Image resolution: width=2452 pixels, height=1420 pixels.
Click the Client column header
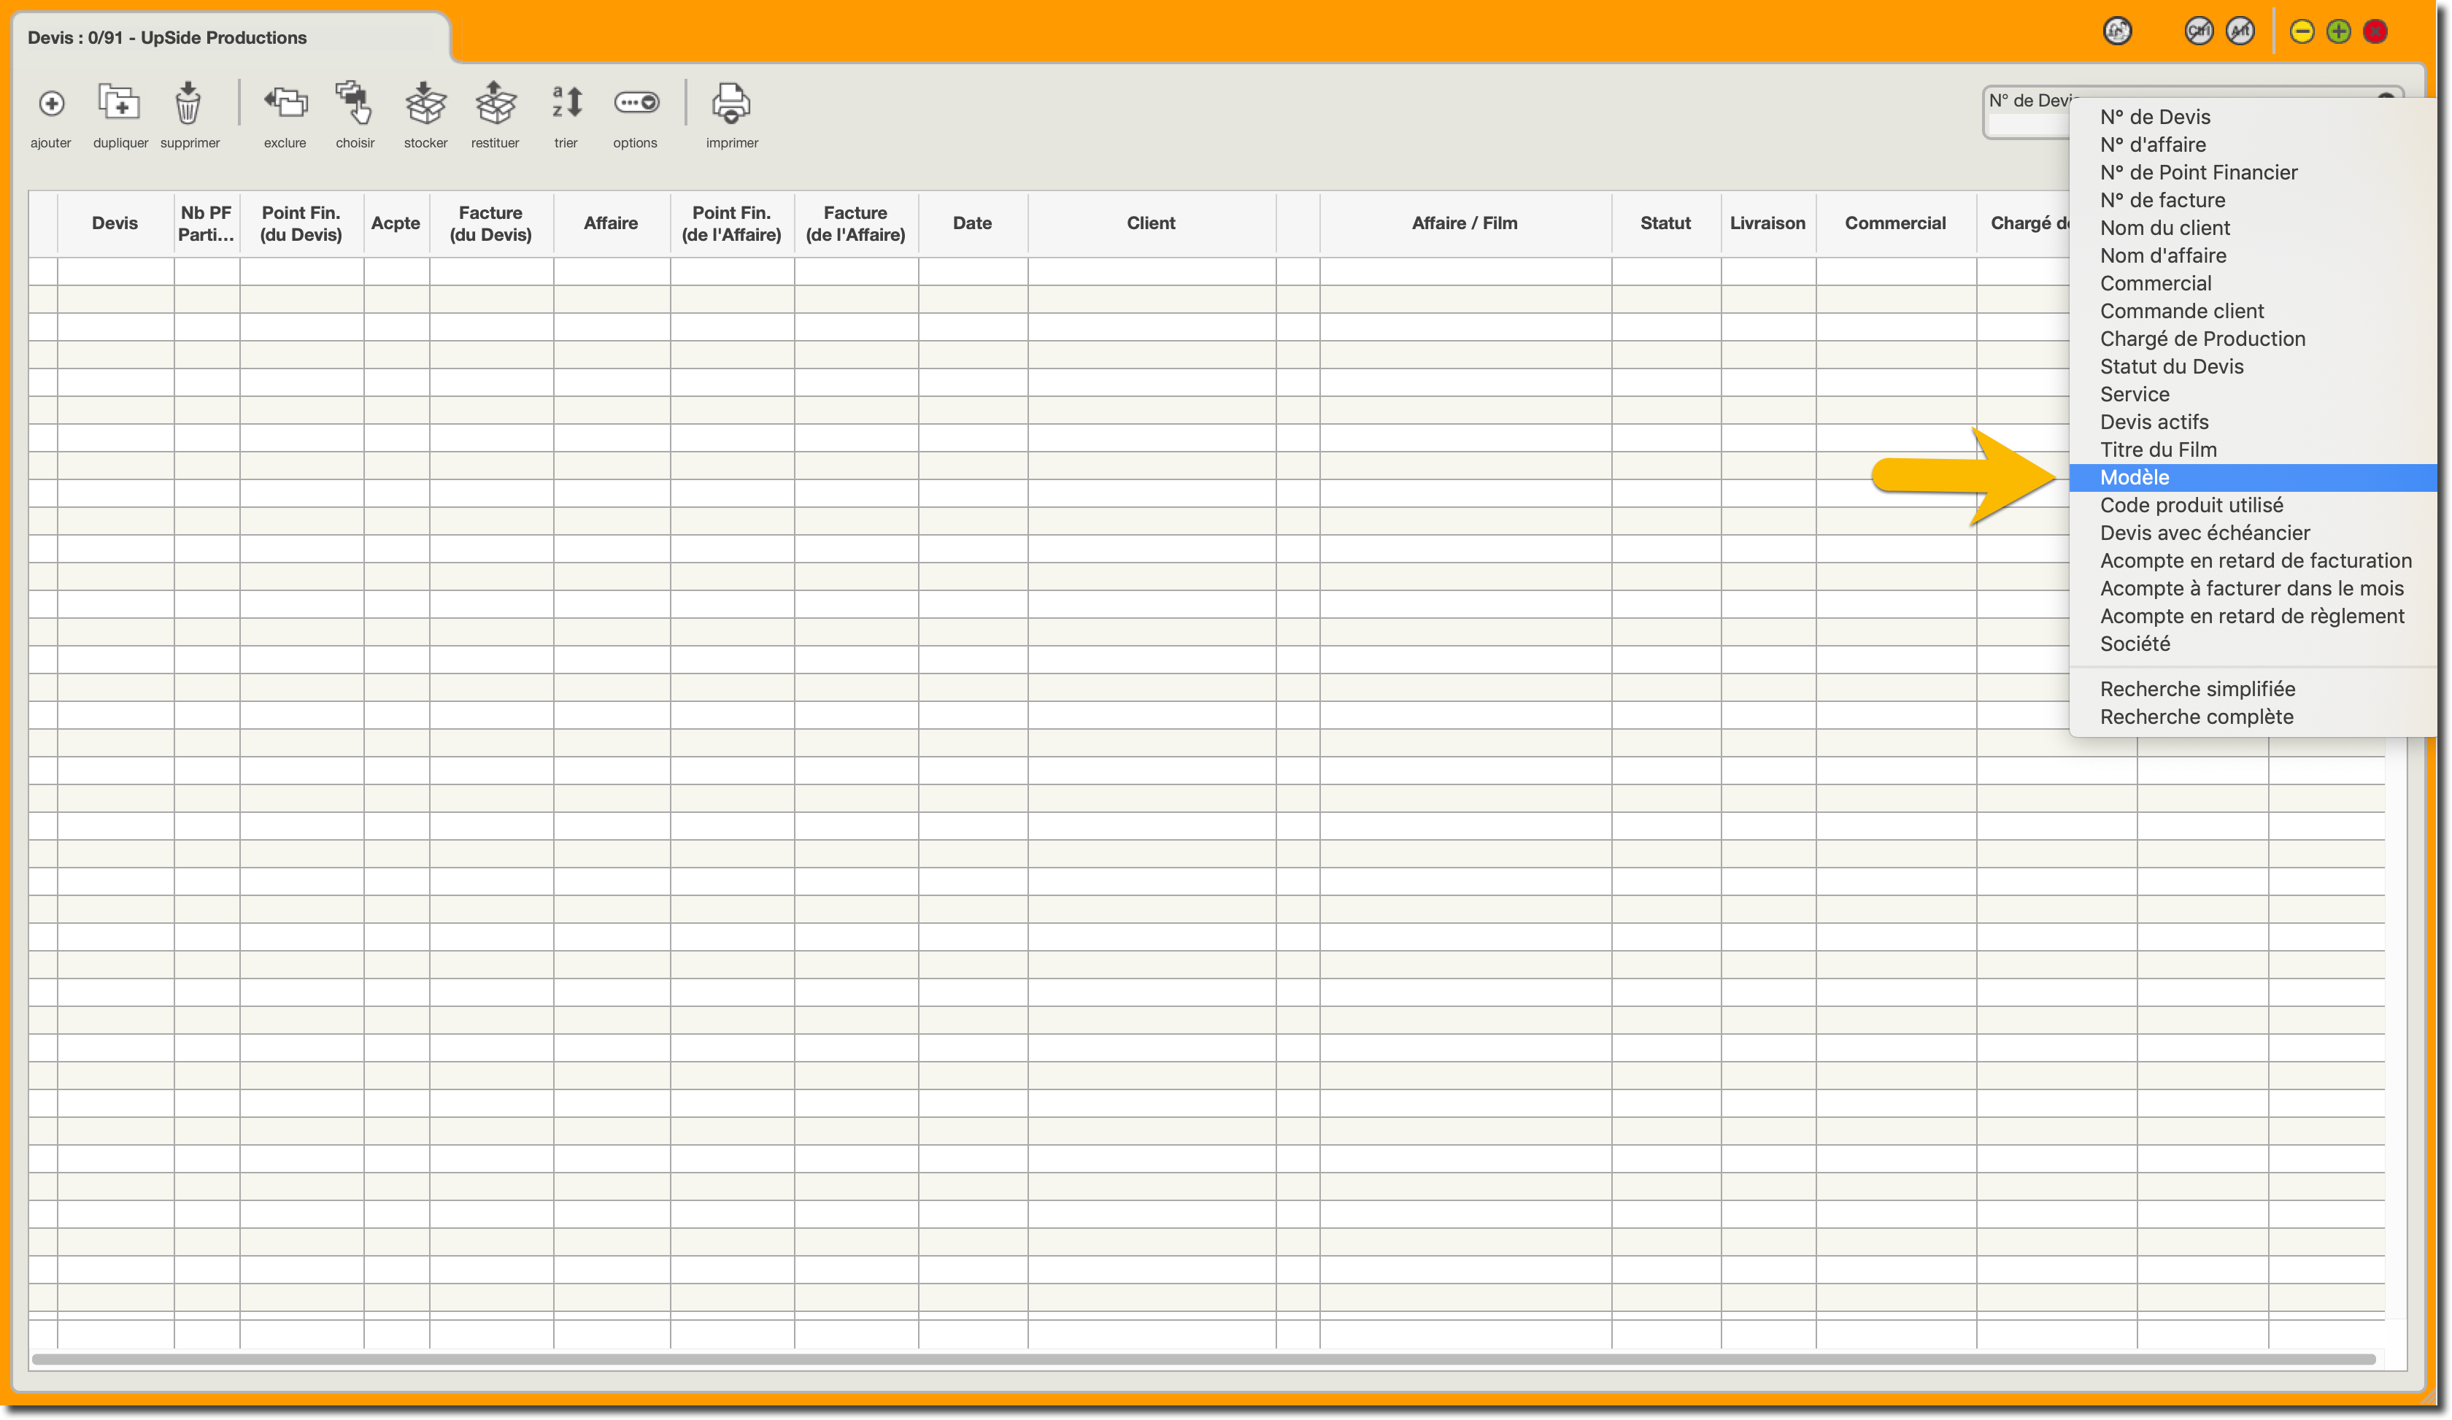pos(1150,224)
